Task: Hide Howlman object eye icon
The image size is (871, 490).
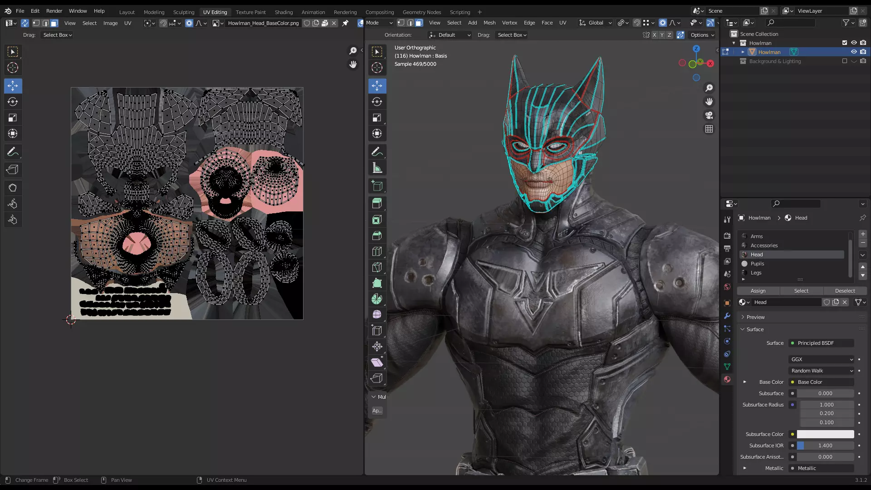Action: click(854, 52)
